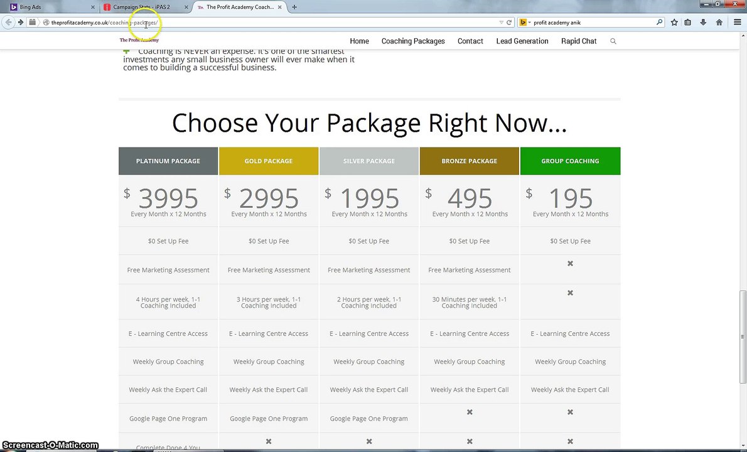Click the 2995 price figure
Viewport: 747px width, 452px height.
(x=269, y=198)
